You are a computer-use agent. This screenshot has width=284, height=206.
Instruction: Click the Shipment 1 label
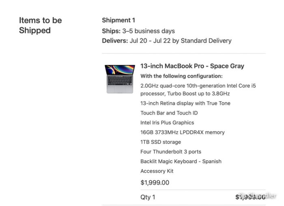point(118,20)
